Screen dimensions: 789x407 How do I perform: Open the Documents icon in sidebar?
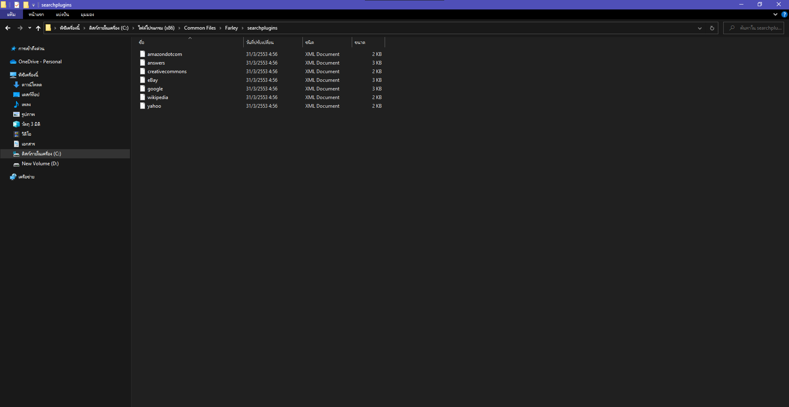pyautogui.click(x=16, y=144)
